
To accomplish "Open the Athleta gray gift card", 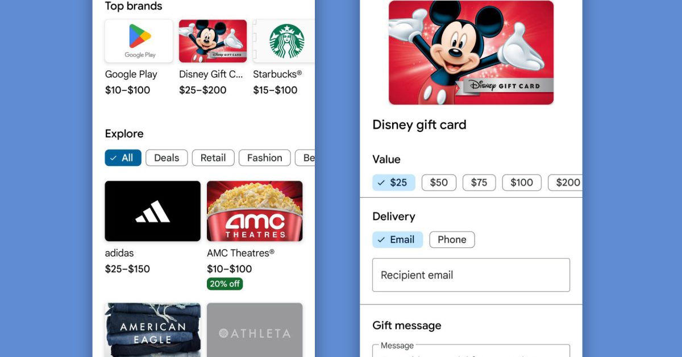I will tap(255, 330).
